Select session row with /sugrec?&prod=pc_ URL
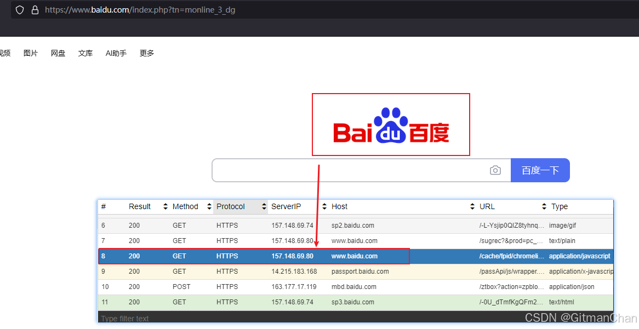 [x=355, y=241]
